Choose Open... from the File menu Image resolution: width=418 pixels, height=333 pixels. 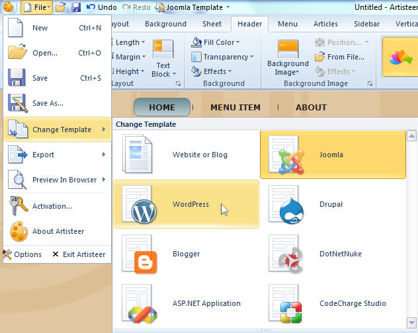58,53
